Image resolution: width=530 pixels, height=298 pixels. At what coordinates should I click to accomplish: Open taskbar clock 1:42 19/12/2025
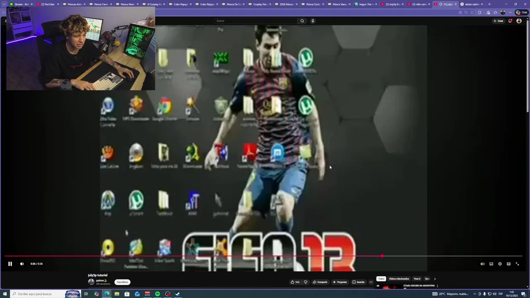coord(512,294)
